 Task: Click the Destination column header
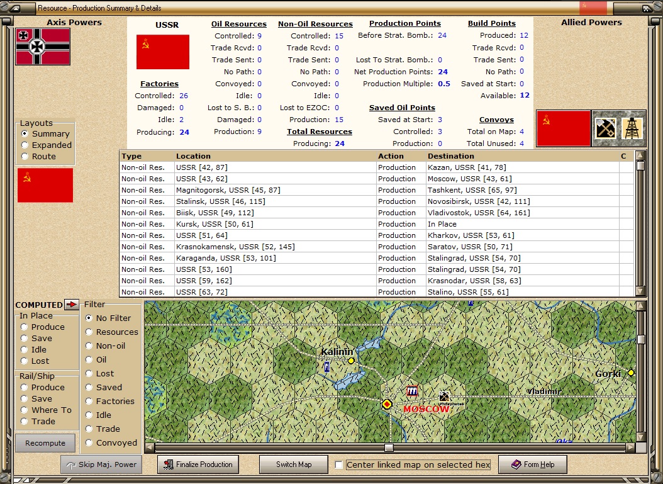click(522, 156)
